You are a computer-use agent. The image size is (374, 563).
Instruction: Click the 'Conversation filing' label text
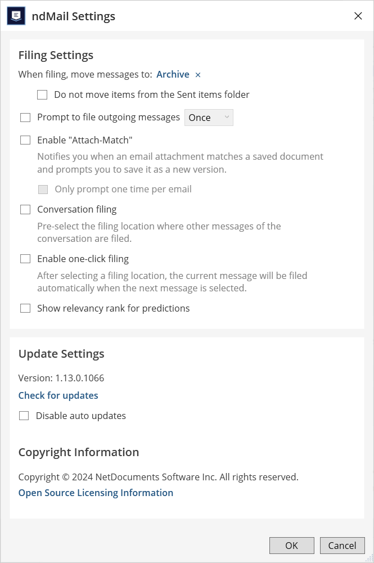(76, 210)
